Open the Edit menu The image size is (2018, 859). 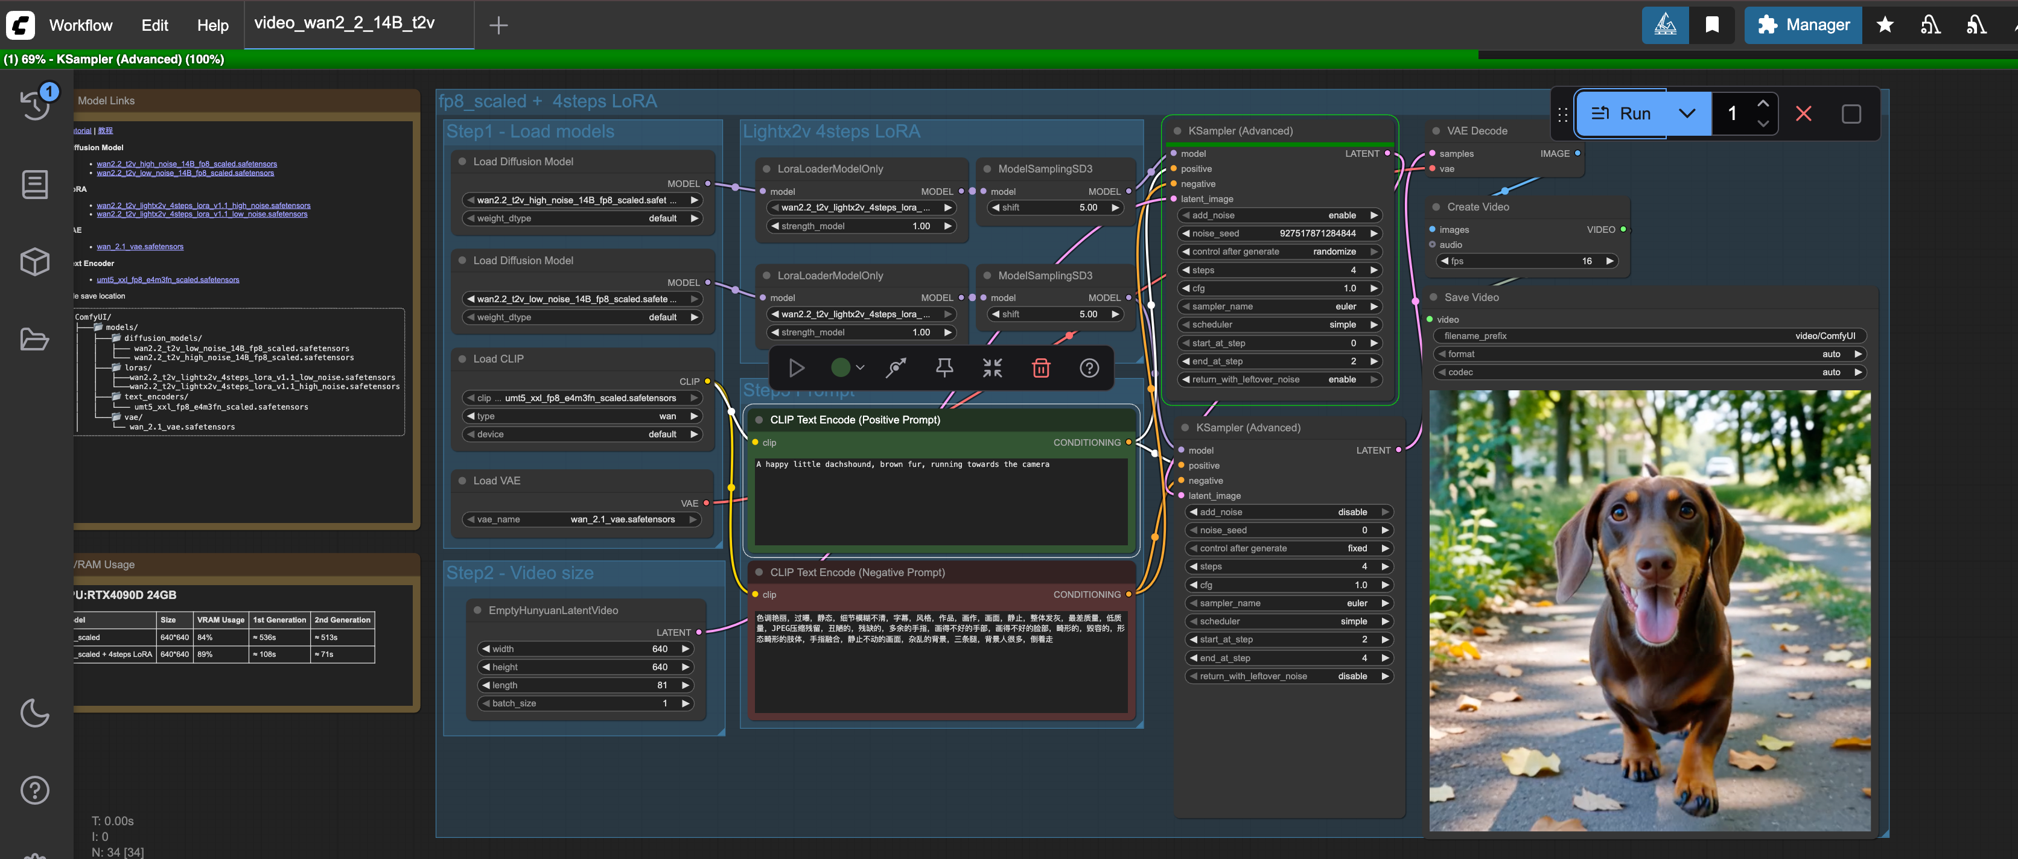(154, 25)
